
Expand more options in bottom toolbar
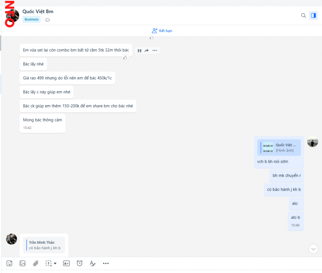click(x=106, y=263)
